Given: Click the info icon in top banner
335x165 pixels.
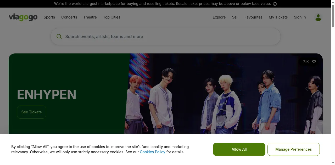Looking at the screenshot, I should (x=275, y=4).
